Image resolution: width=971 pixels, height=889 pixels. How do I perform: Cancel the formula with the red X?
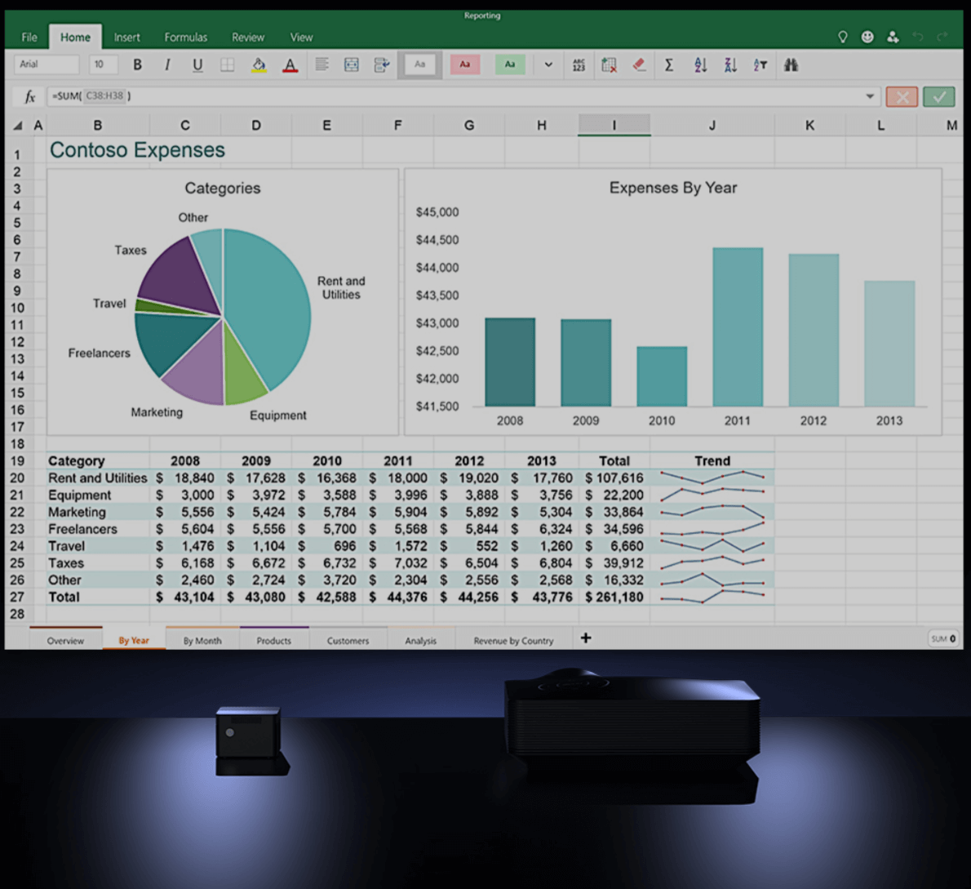click(x=902, y=96)
